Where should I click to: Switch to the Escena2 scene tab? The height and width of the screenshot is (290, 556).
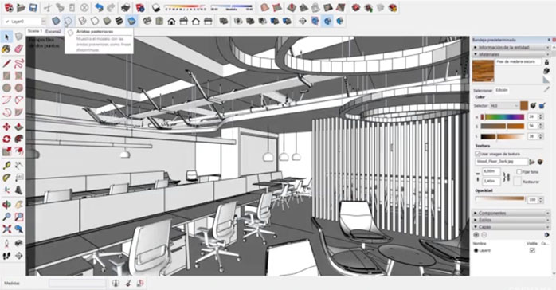53,32
